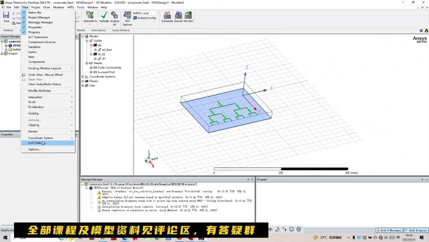Expand the d1 tree node
Viewport: 429px width, 242px height.
tap(95, 59)
